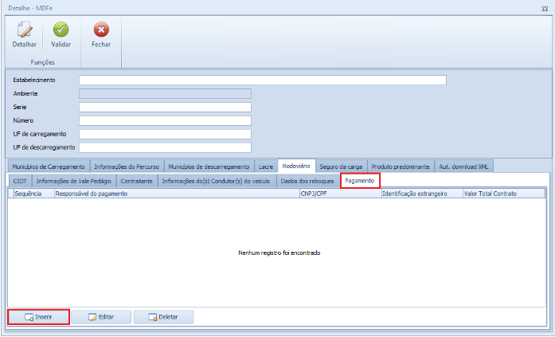Click the green Validar checkmark icon
This screenshot has width=555, height=337.
coord(61,33)
